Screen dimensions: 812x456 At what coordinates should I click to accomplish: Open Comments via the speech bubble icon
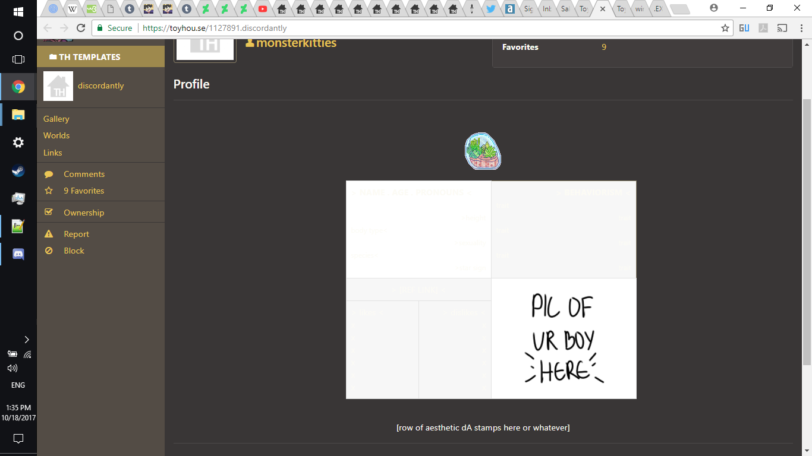(x=49, y=173)
